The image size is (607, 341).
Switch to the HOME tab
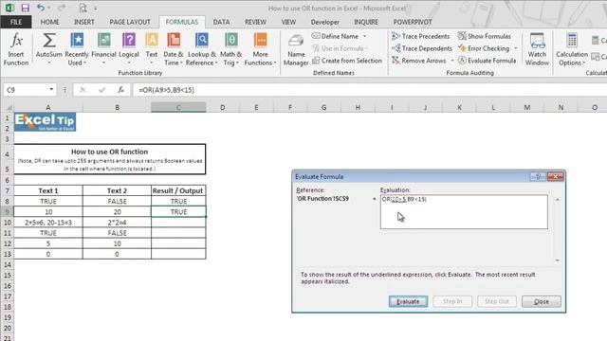[x=49, y=22]
